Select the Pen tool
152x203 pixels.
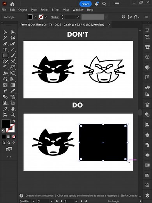(5, 44)
